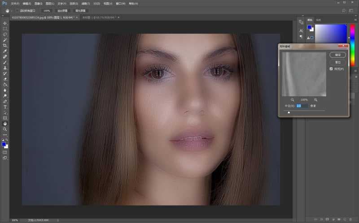Open the search icon at top right
Viewport: 359px width, 223px height.
click(x=344, y=10)
